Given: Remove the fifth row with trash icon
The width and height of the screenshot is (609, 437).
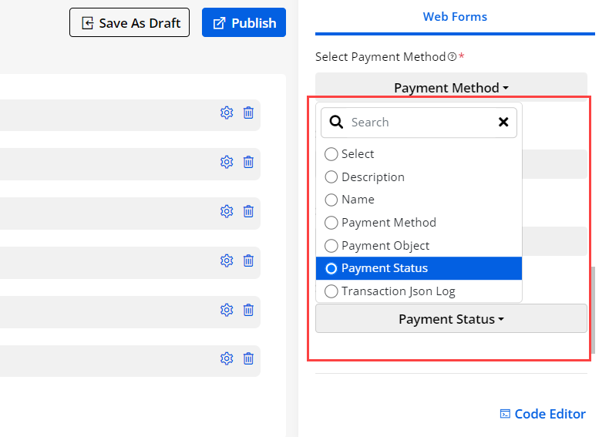Looking at the screenshot, I should (248, 310).
